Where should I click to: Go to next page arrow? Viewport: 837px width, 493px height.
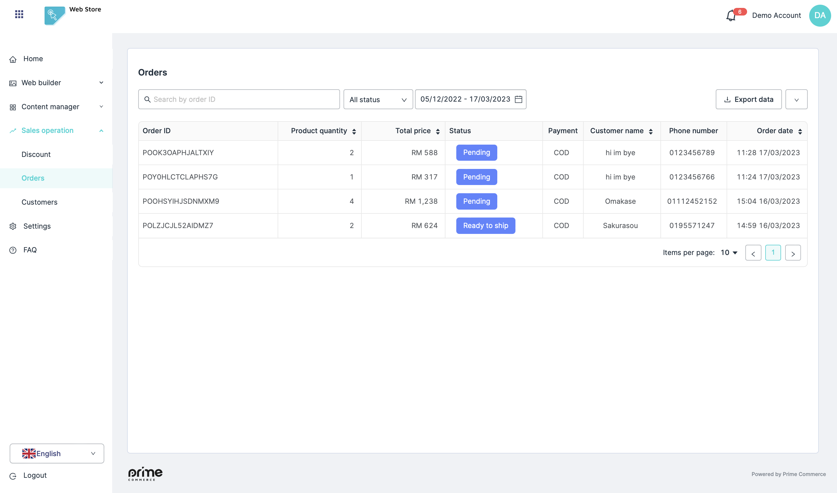click(792, 253)
